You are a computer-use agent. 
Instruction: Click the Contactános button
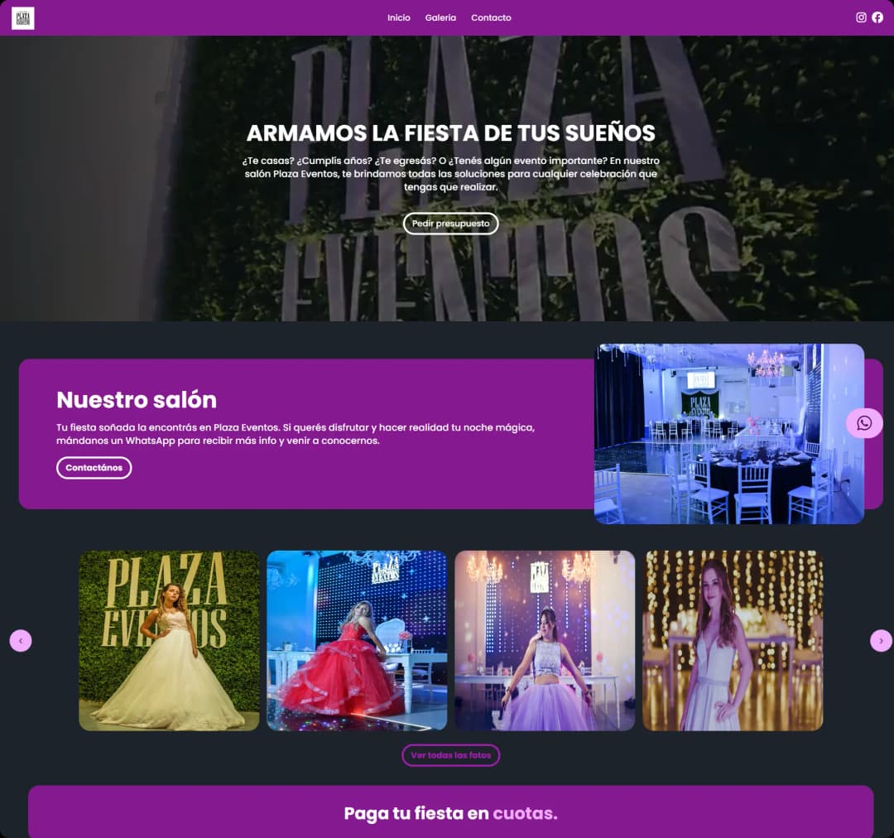(94, 467)
